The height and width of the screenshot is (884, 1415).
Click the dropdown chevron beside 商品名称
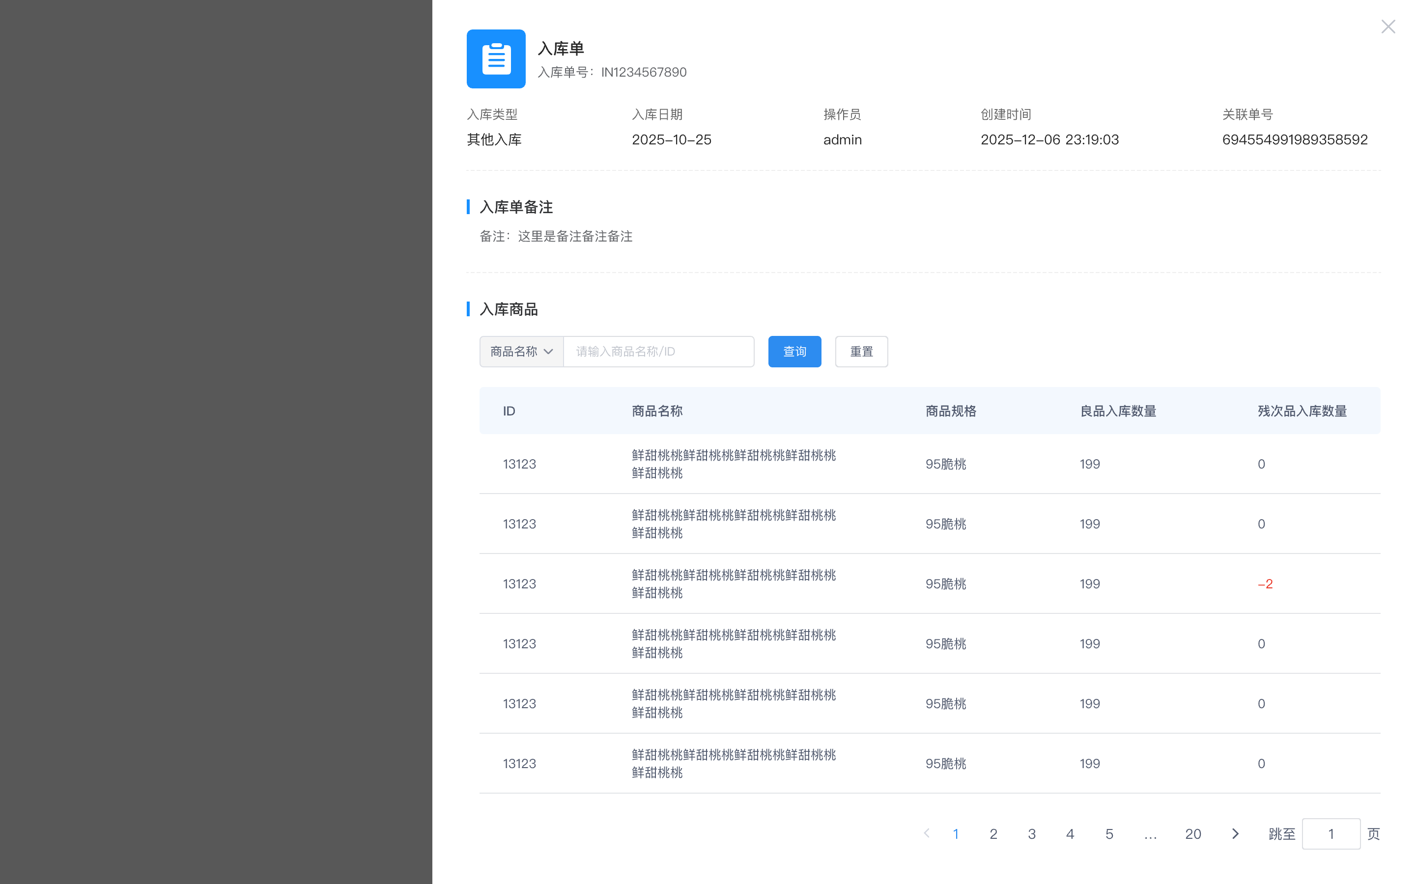pos(548,351)
